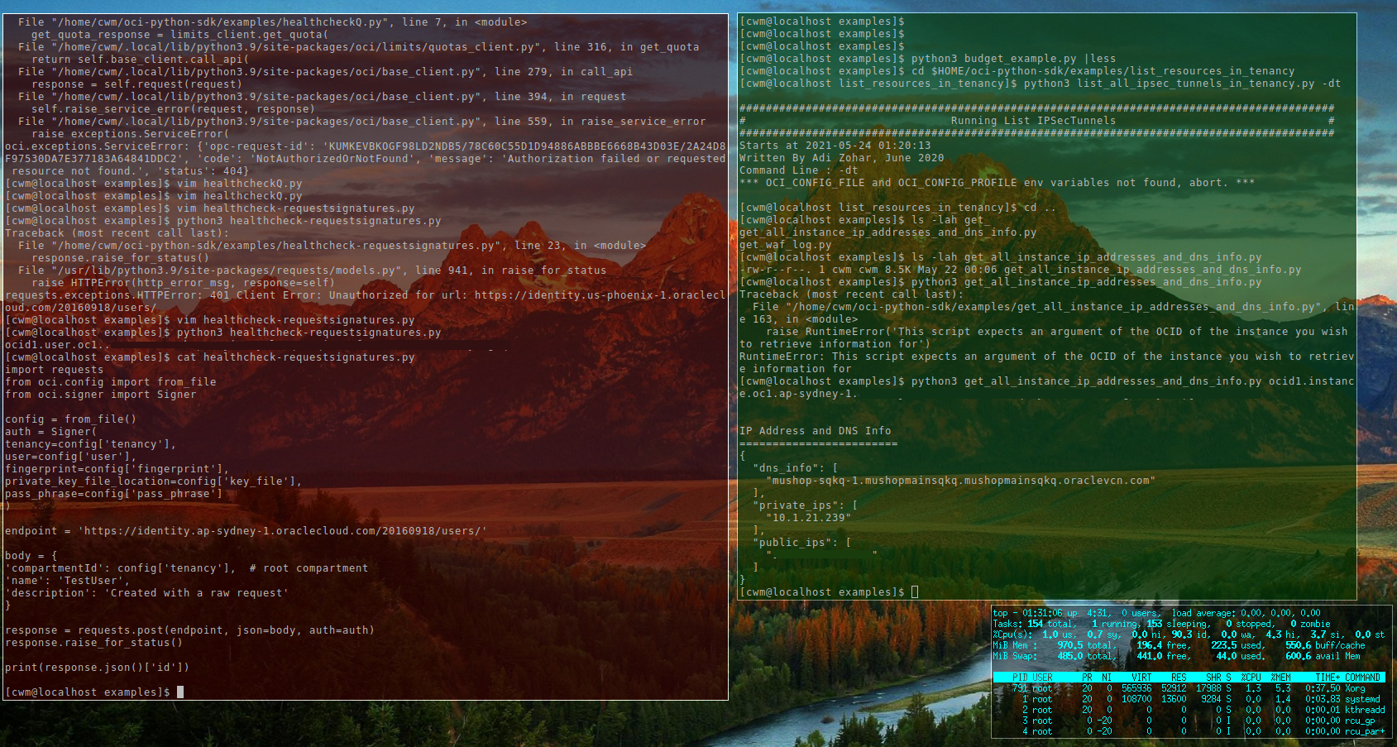
Task: Click the 'Command Line : -dt' line
Action: pos(798,170)
